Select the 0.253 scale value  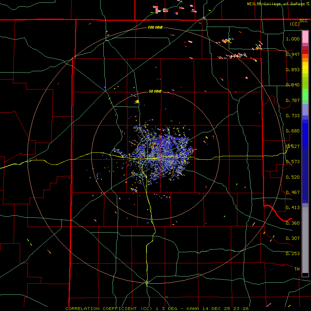293,254
